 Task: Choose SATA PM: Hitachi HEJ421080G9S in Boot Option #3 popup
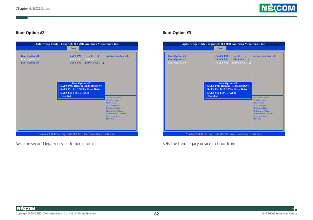point(228,86)
